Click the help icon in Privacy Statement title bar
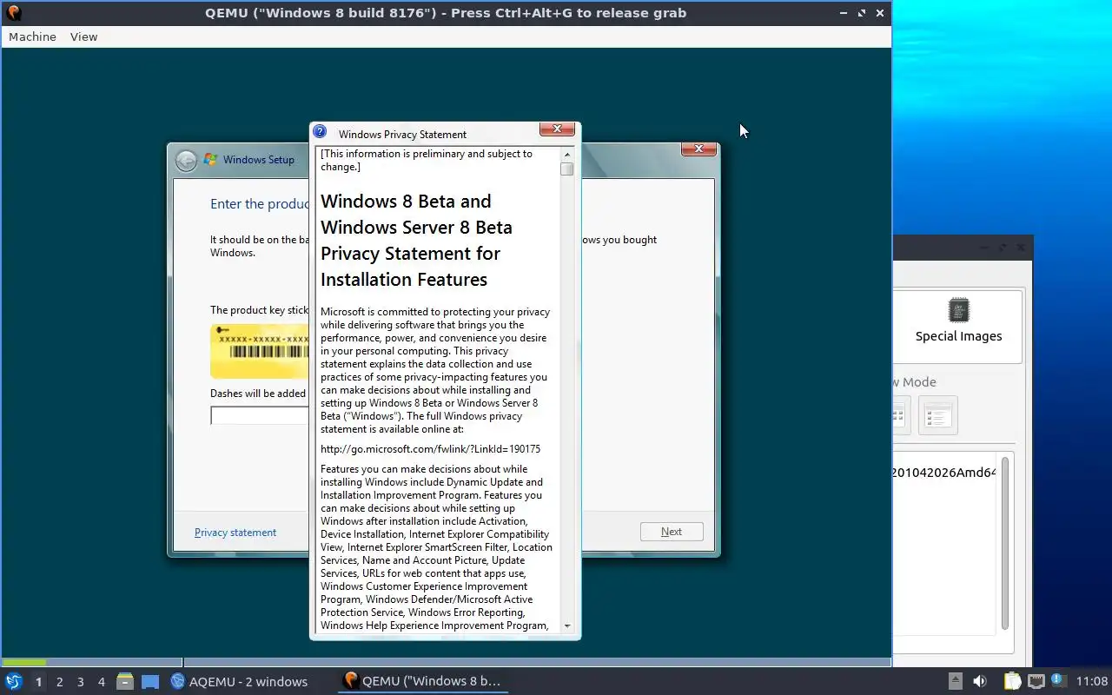This screenshot has height=695, width=1112. [x=320, y=132]
